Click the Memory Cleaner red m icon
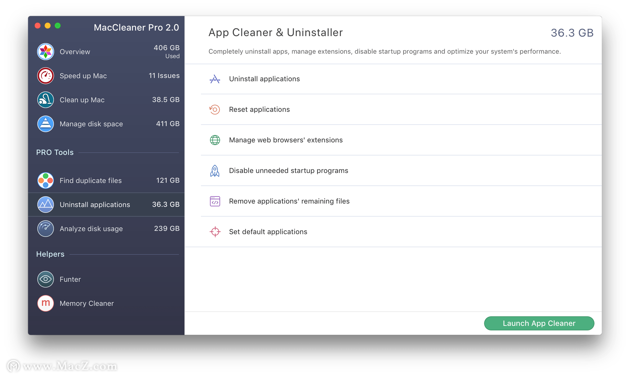Screen dimensions: 630x375 coord(45,303)
